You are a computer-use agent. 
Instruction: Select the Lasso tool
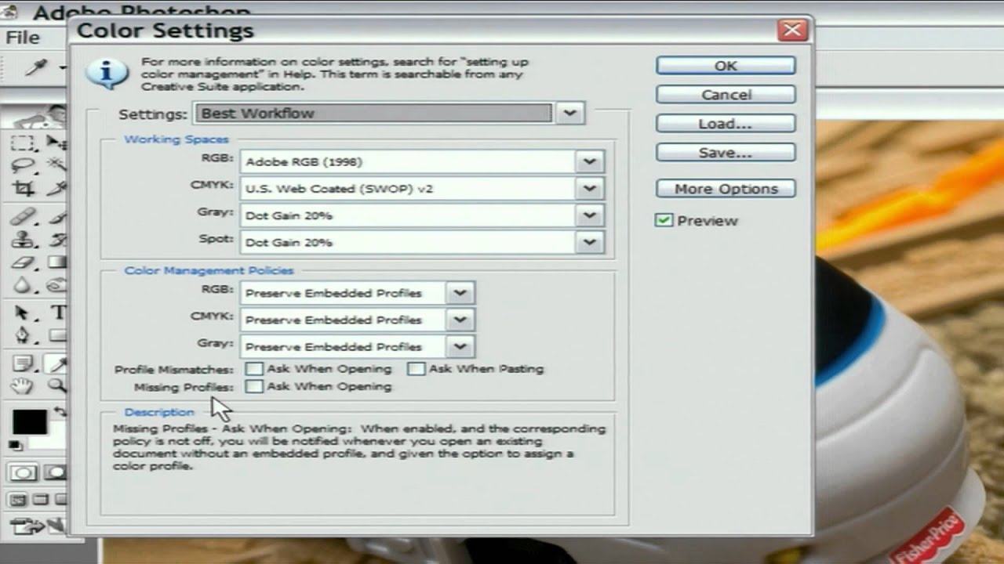(23, 165)
